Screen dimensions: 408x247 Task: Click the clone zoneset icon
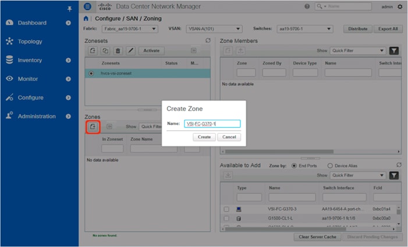click(105, 51)
